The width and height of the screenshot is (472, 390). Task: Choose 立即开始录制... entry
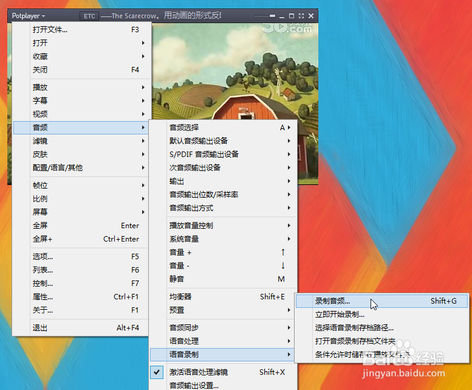click(x=381, y=315)
